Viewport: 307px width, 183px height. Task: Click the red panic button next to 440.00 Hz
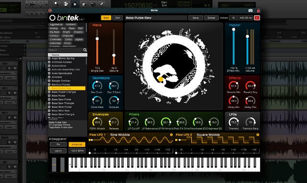[257, 18]
